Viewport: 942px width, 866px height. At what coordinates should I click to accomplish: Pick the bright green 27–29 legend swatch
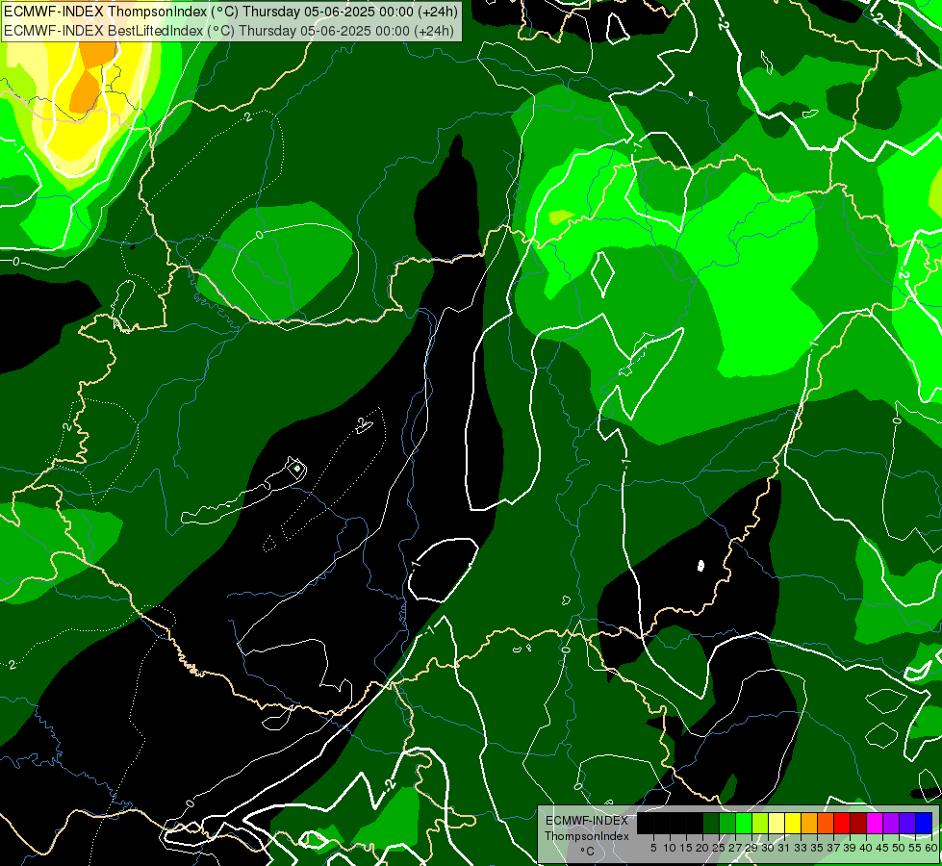744,823
